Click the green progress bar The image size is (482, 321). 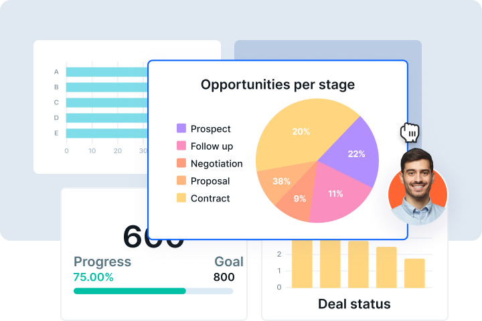click(129, 291)
